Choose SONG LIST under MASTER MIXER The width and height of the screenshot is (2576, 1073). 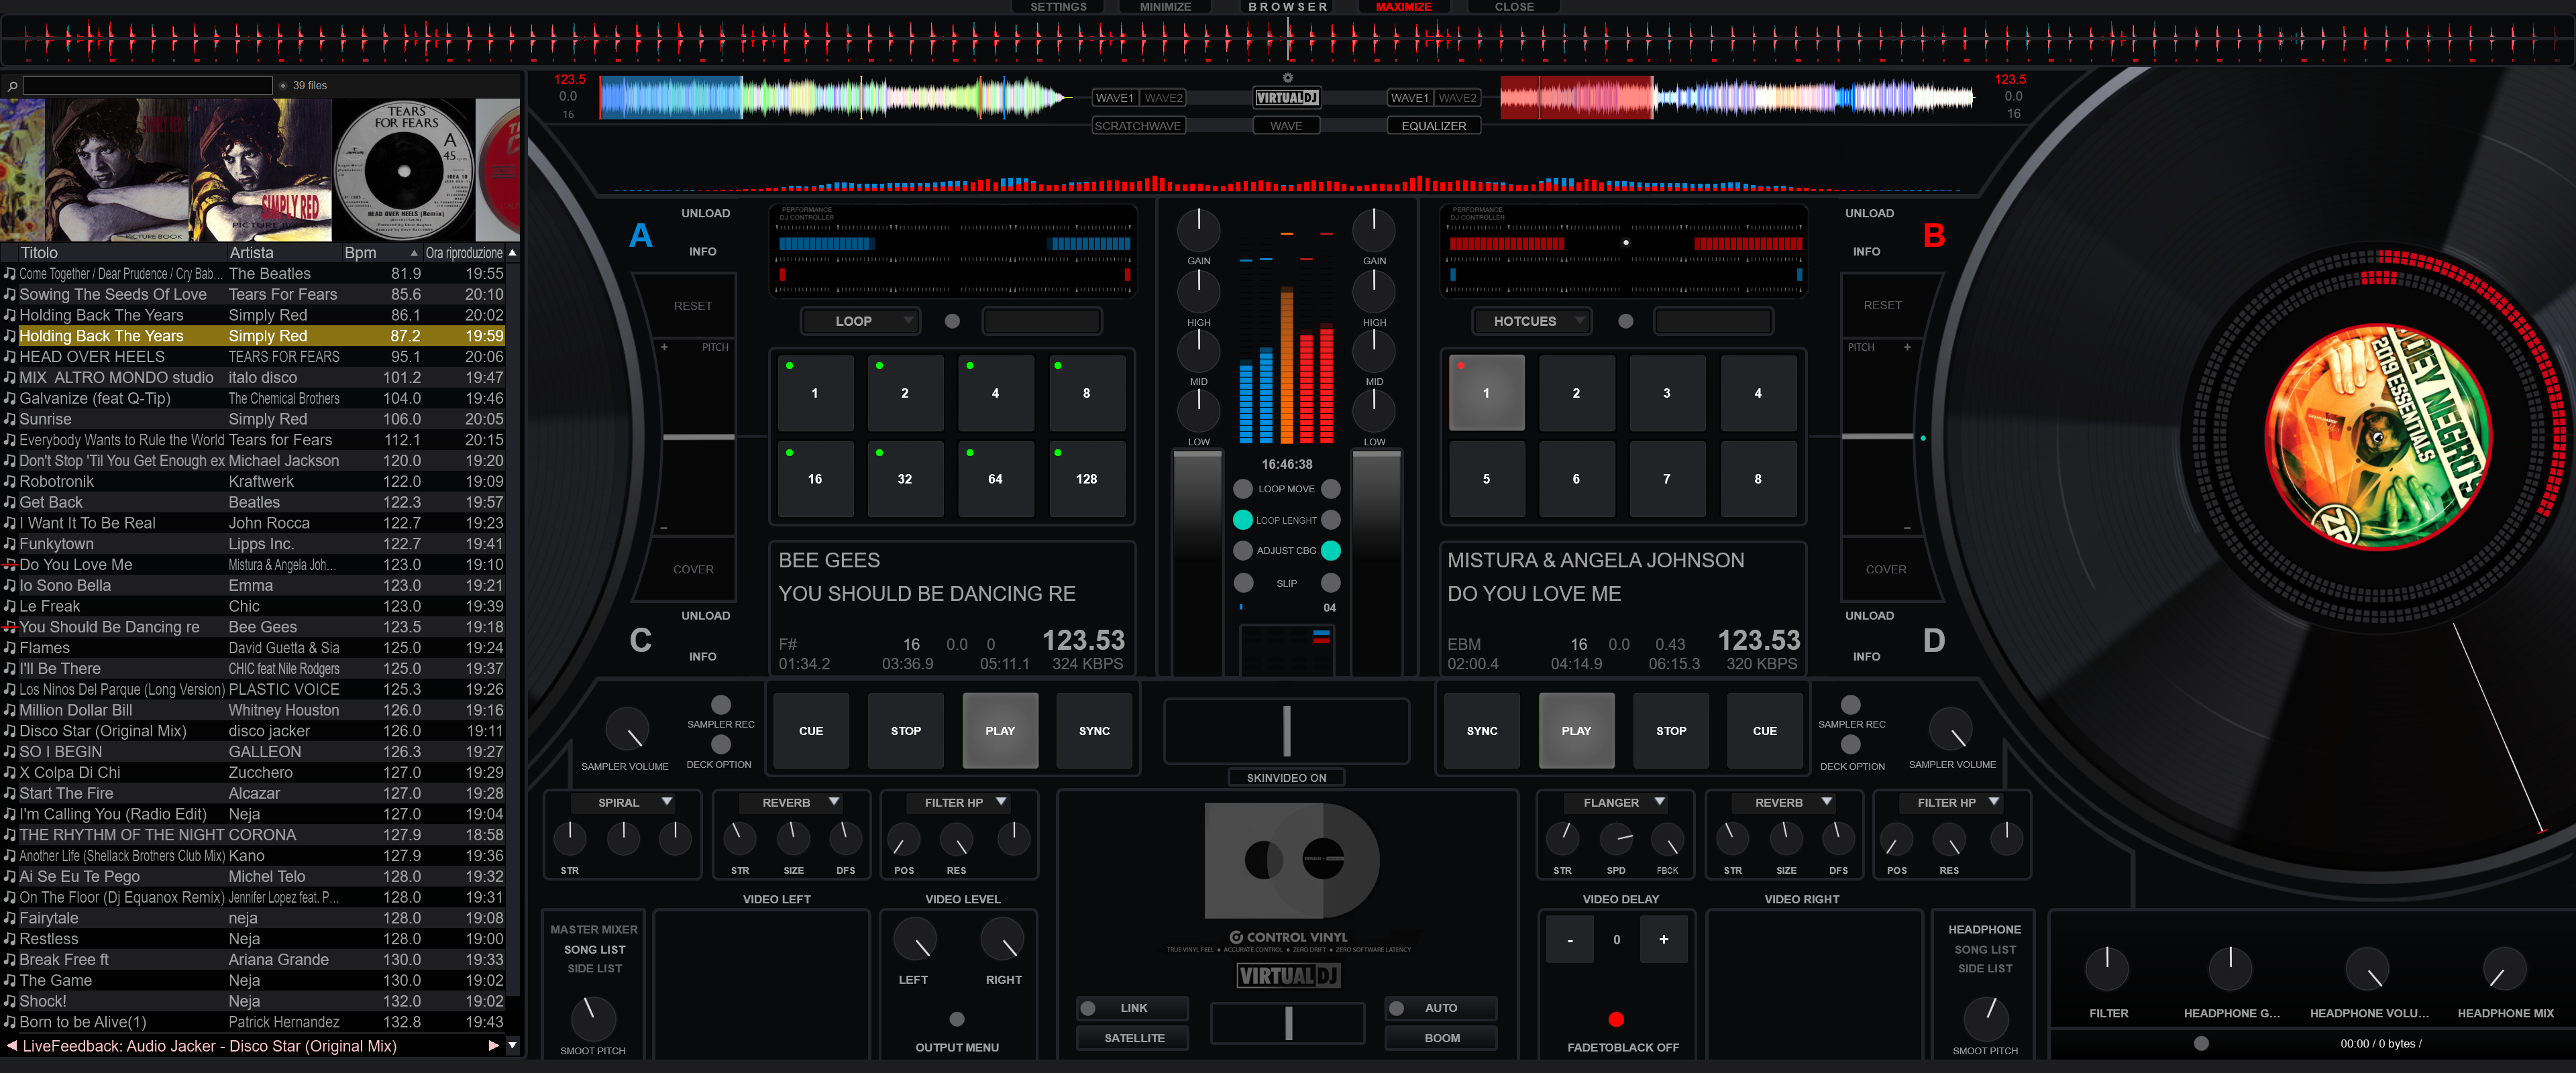[x=594, y=949]
